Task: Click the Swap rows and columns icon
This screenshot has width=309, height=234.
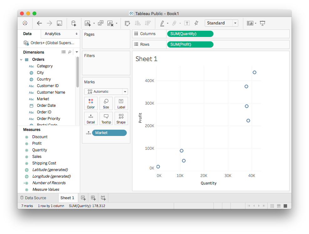Action: pyautogui.click(x=127, y=23)
